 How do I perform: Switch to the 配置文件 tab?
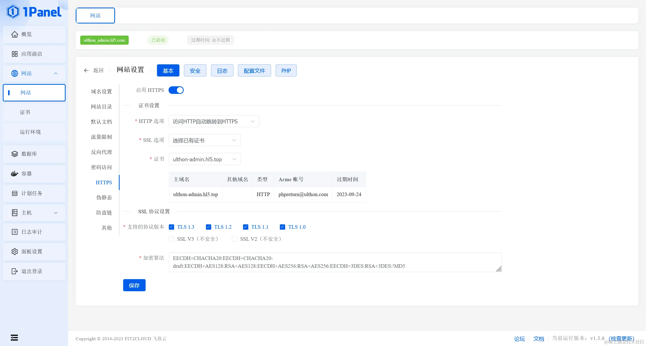click(x=254, y=71)
